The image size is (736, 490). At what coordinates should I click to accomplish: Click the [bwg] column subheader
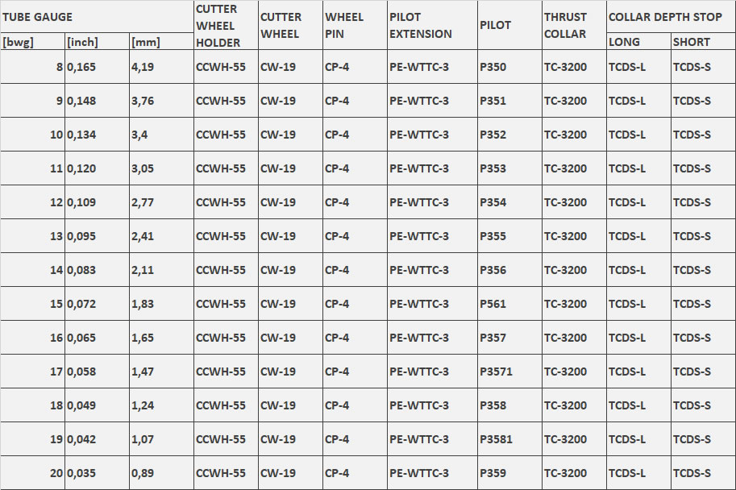32,42
